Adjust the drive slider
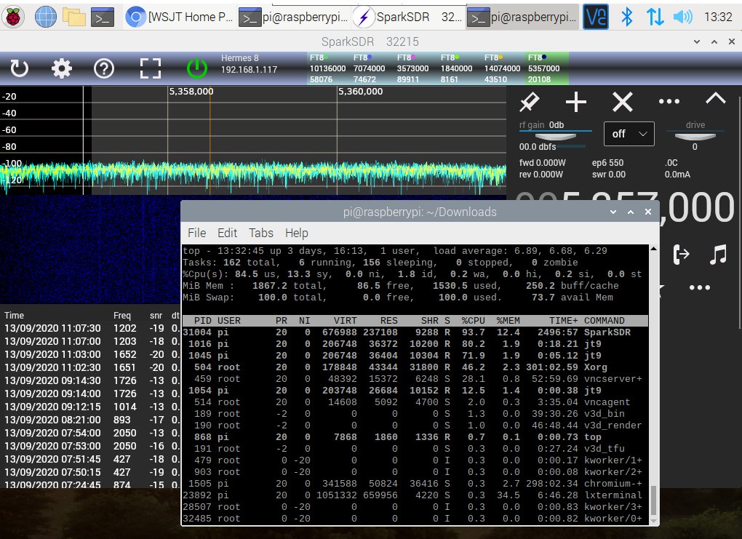This screenshot has width=742, height=539. 695,136
